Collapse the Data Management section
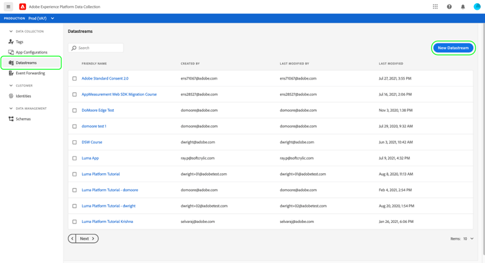Screen dimensions: 485x263 coord(11,109)
